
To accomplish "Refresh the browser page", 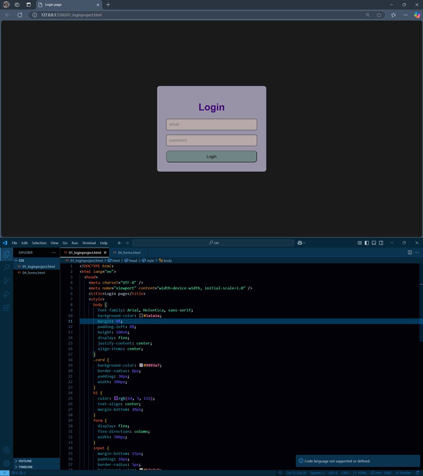I will [x=20, y=15].
